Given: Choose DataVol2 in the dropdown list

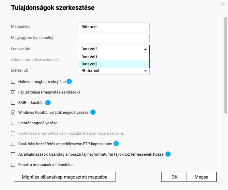Looking at the screenshot, I should [x=114, y=64].
